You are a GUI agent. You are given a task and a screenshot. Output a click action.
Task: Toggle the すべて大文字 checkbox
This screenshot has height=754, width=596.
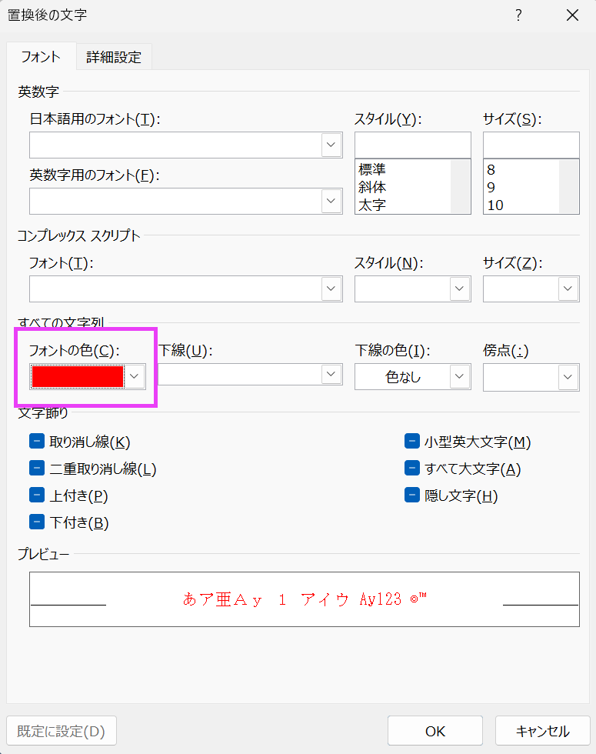click(x=412, y=469)
